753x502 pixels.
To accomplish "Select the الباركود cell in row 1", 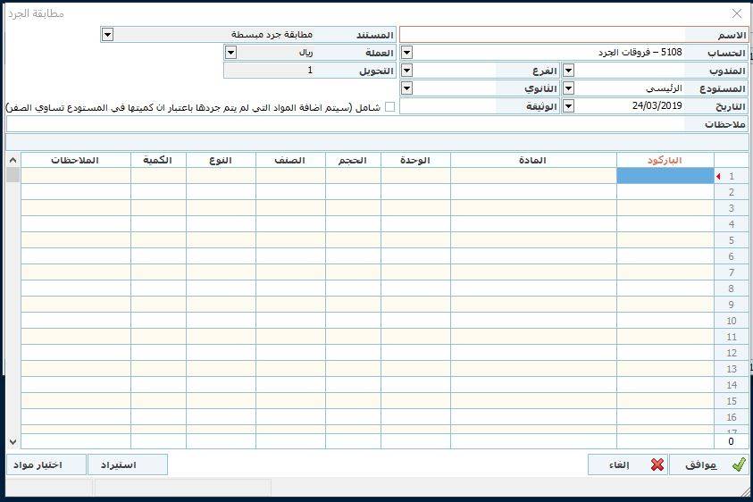I will 665,176.
